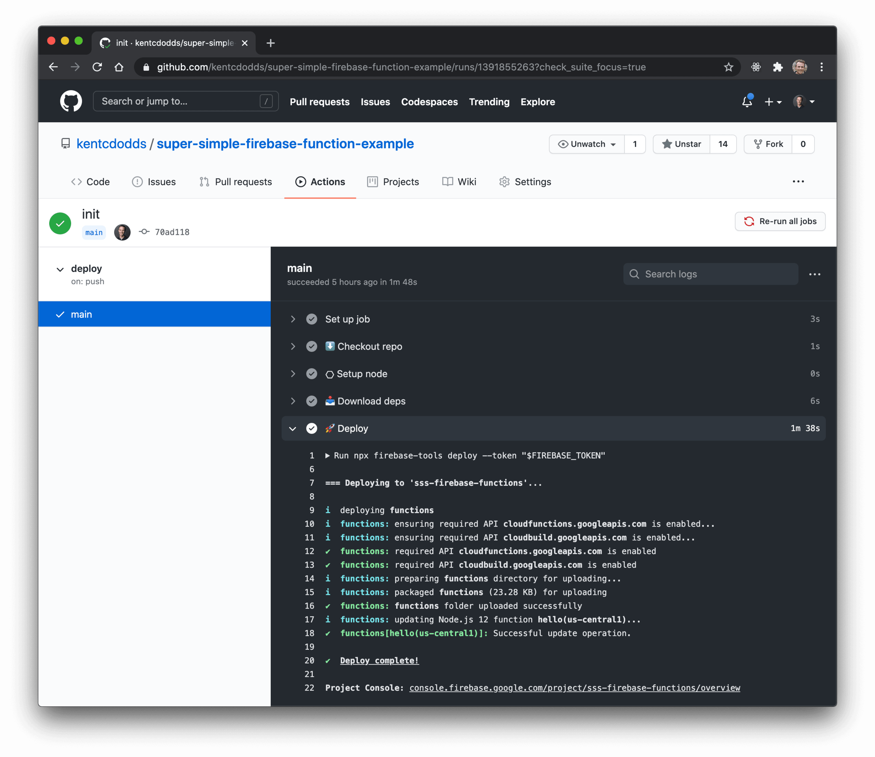The width and height of the screenshot is (875, 757).
Task: Click Trending in header
Action: pyautogui.click(x=489, y=102)
